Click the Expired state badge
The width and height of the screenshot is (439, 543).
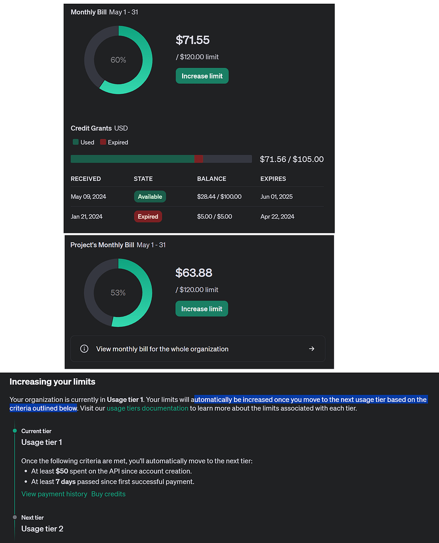(x=148, y=216)
